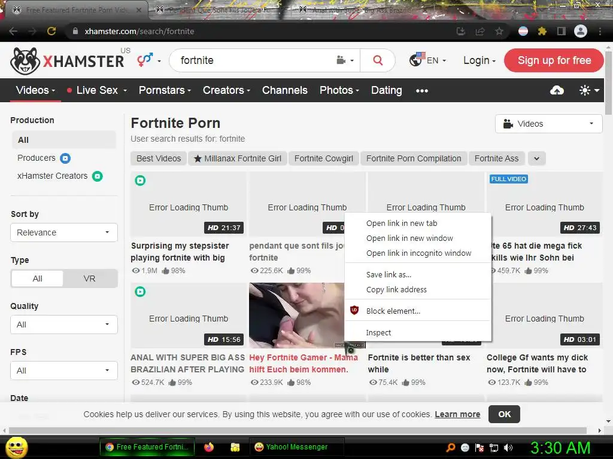The height and width of the screenshot is (459, 613).
Task: Open the folder icon on the taskbar
Action: (x=235, y=447)
